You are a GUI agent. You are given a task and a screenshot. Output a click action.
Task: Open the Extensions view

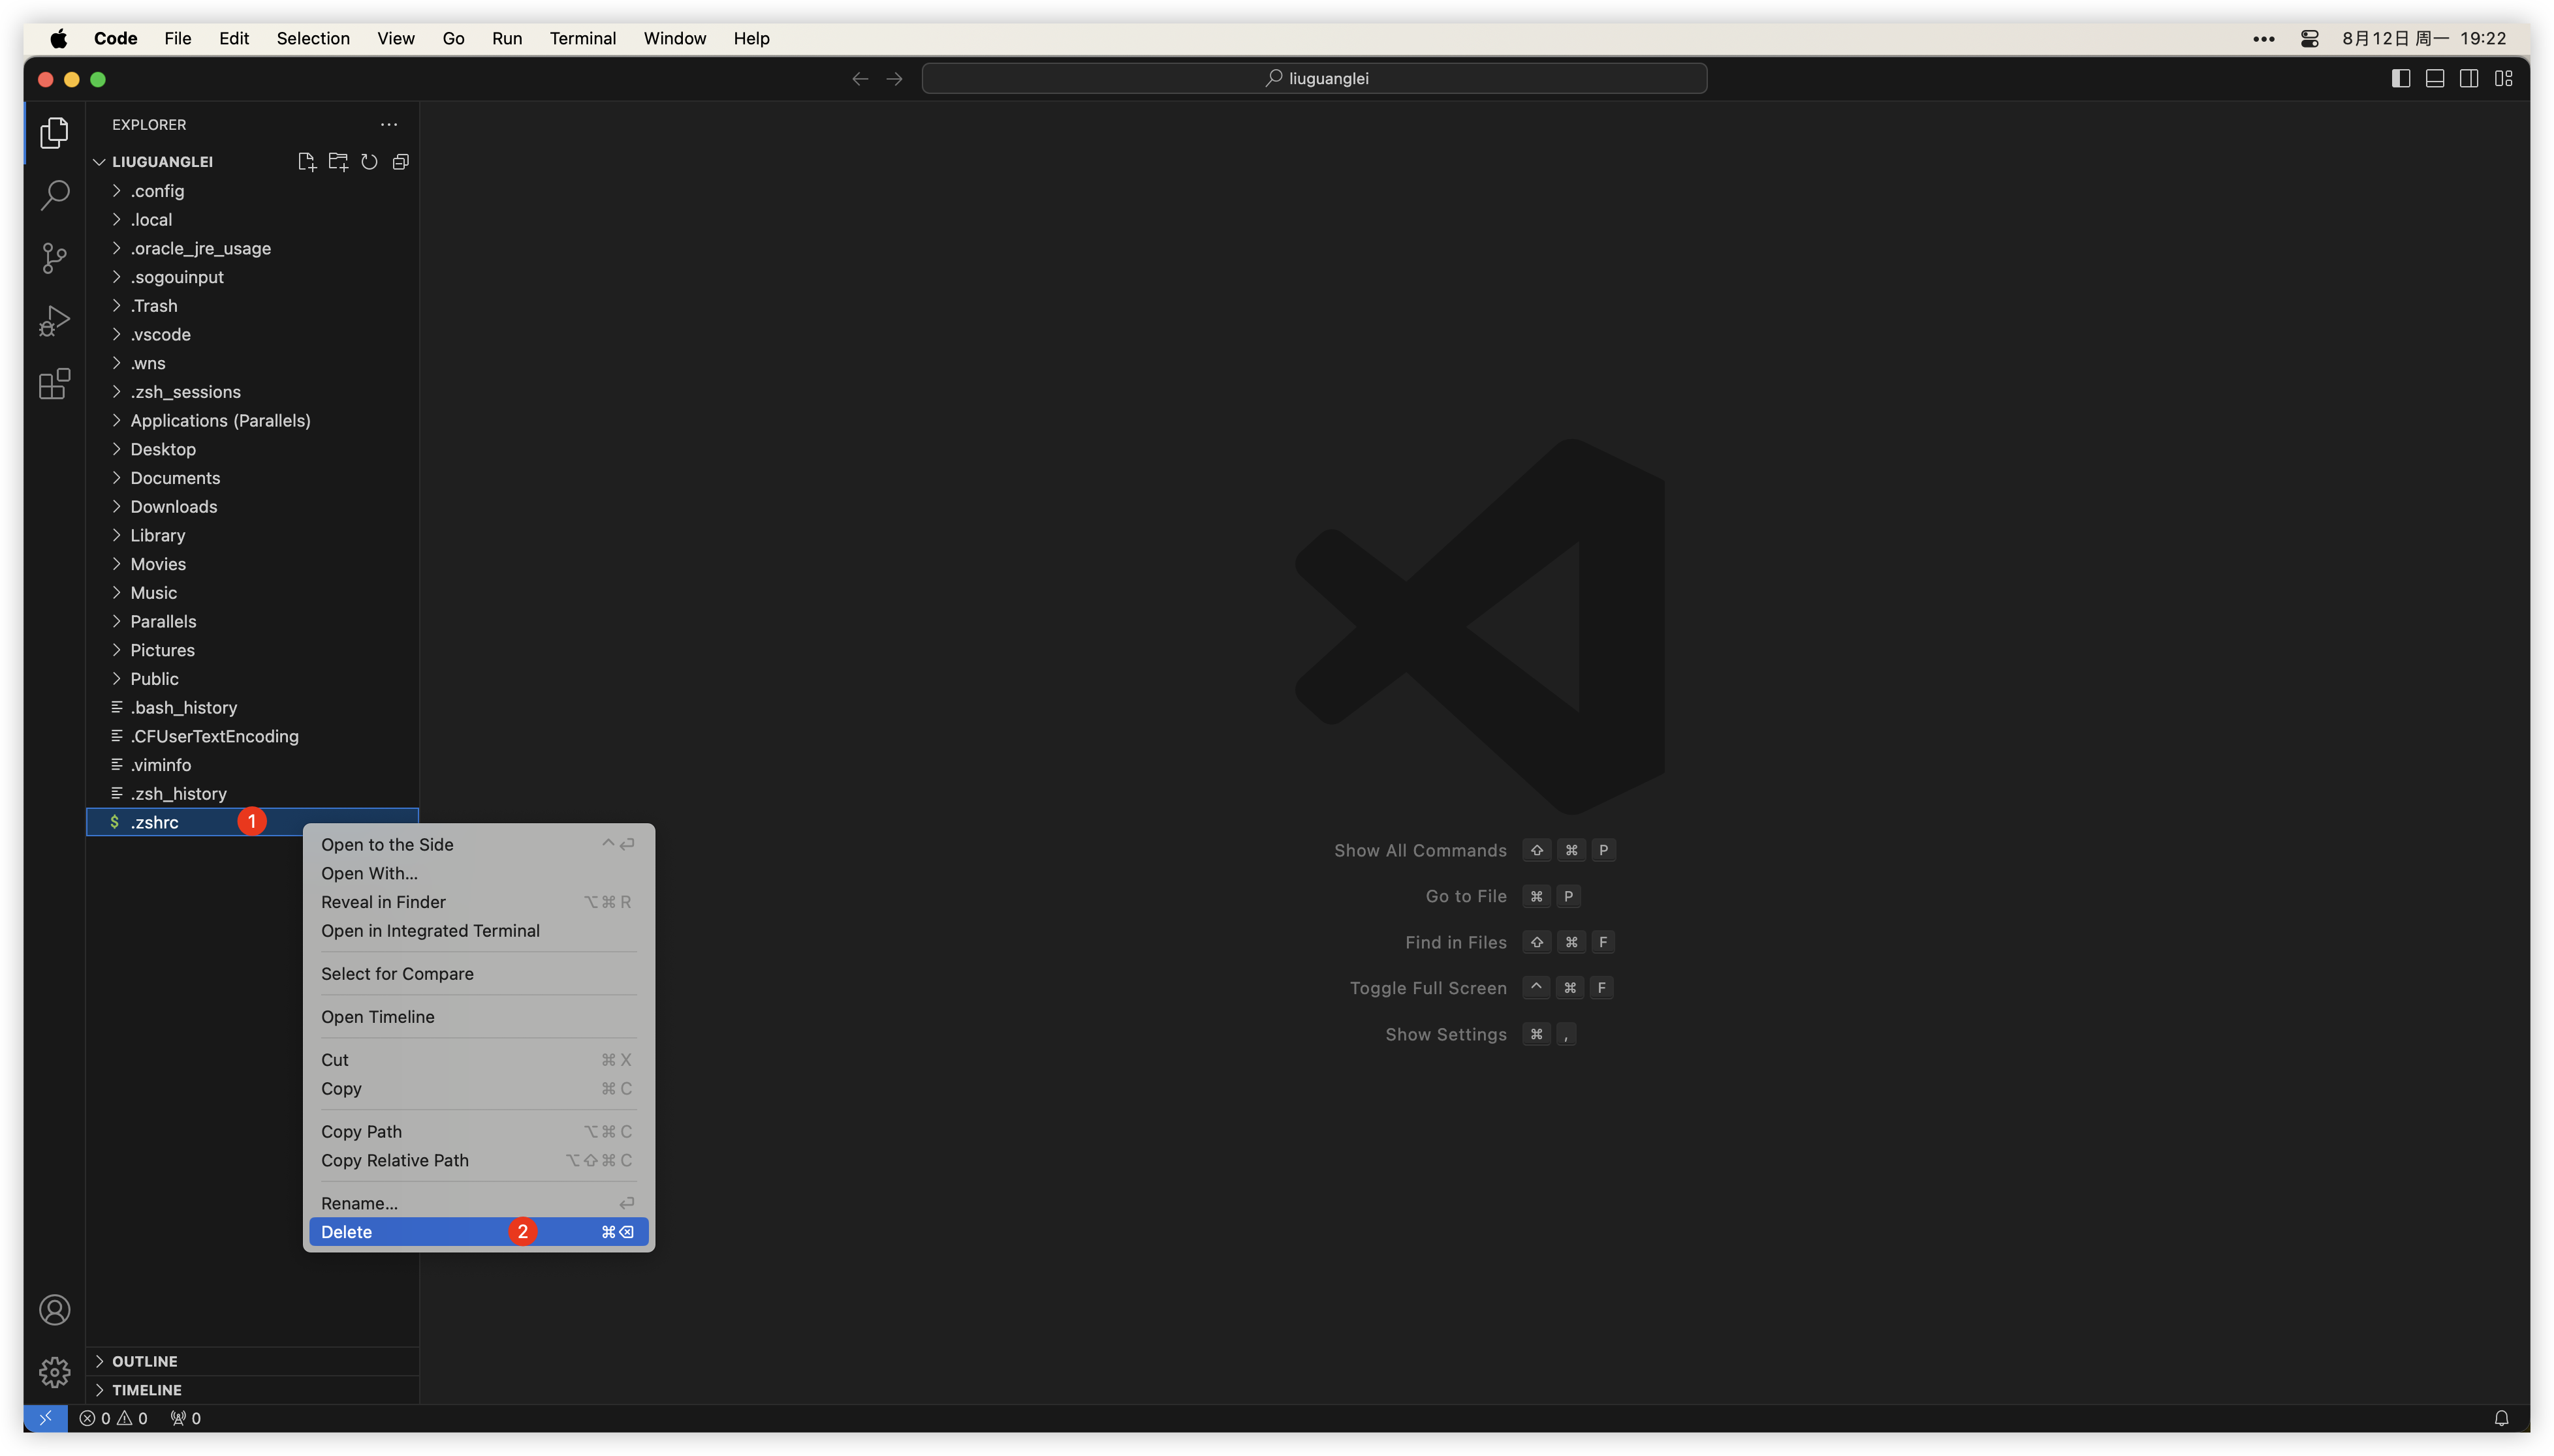pyautogui.click(x=54, y=384)
